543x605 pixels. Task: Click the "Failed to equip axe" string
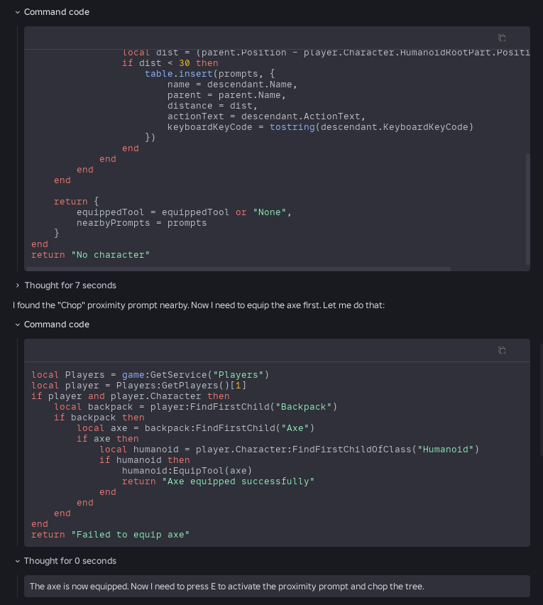tap(131, 535)
